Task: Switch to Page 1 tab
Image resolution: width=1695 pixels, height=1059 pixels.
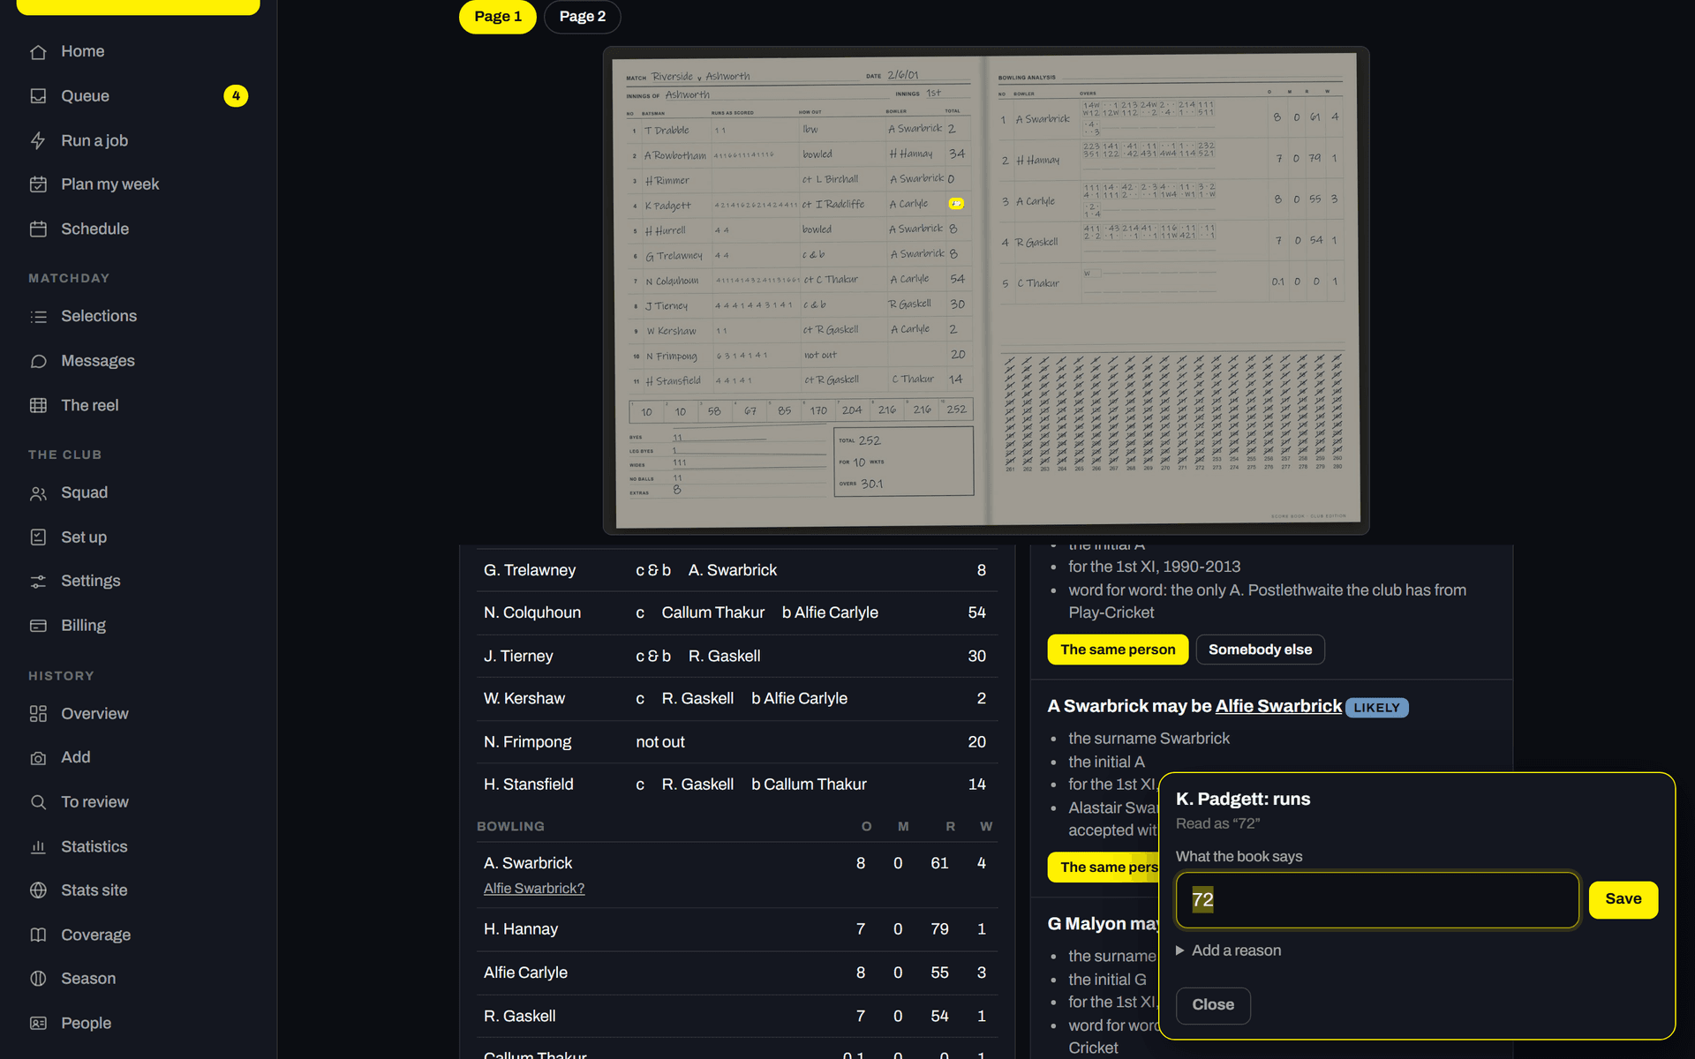Action: pyautogui.click(x=498, y=17)
